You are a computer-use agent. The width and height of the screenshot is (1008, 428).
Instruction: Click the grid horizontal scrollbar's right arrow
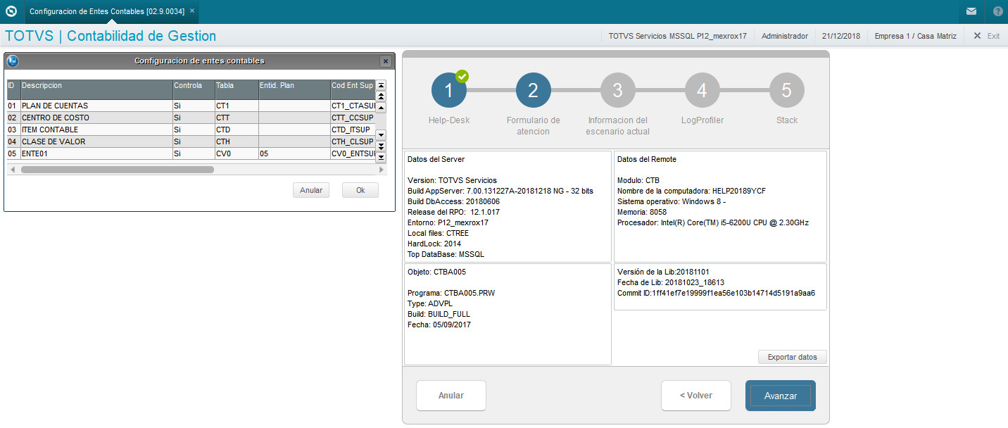[x=382, y=170]
